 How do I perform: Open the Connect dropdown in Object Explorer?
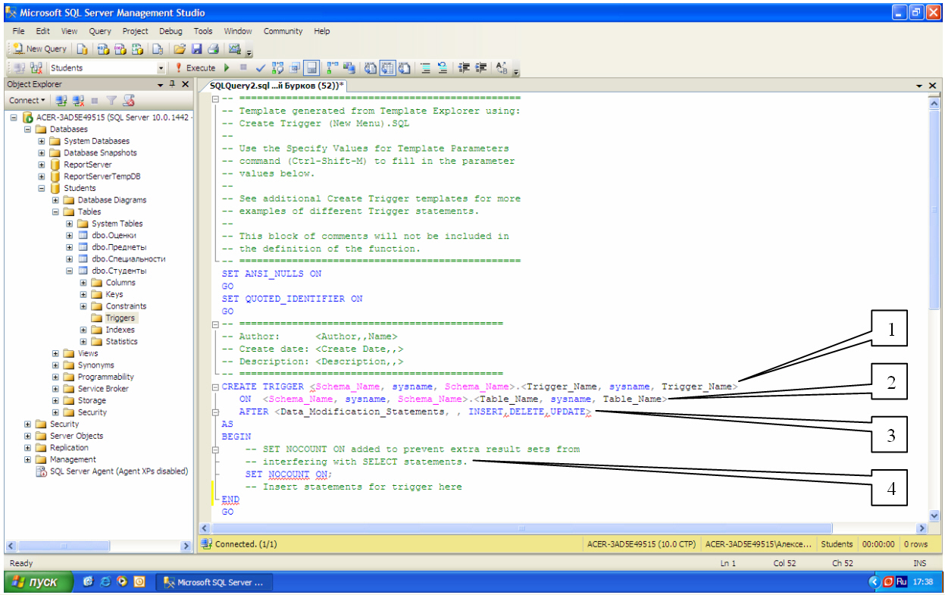tap(27, 100)
